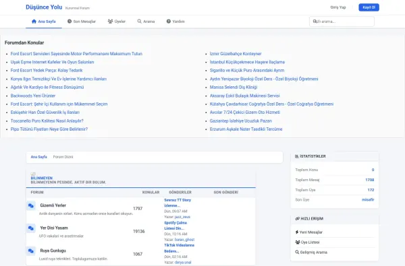Switch to the Arama tab
This screenshot has width=405, height=266.
click(x=146, y=22)
